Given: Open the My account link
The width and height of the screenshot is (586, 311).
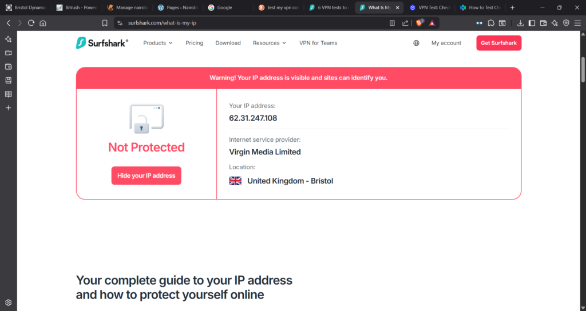Looking at the screenshot, I should point(446,43).
